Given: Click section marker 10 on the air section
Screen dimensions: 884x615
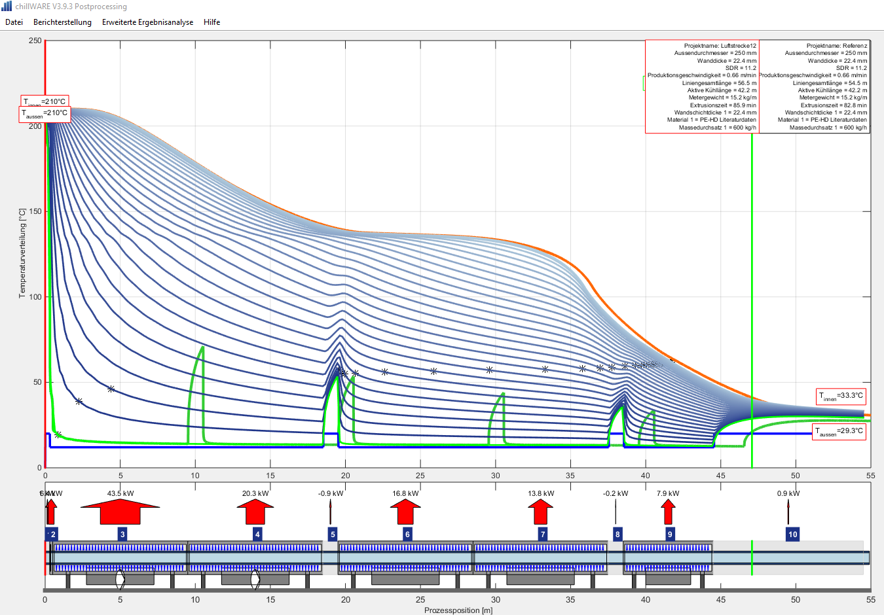Looking at the screenshot, I should [792, 535].
